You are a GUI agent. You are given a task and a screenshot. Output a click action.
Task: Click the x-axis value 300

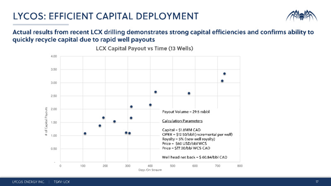pyautogui.click(x=127, y=166)
